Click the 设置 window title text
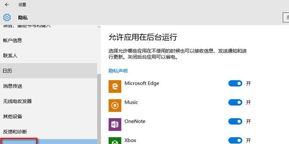The height and width of the screenshot is (144, 289). [x=22, y=5]
